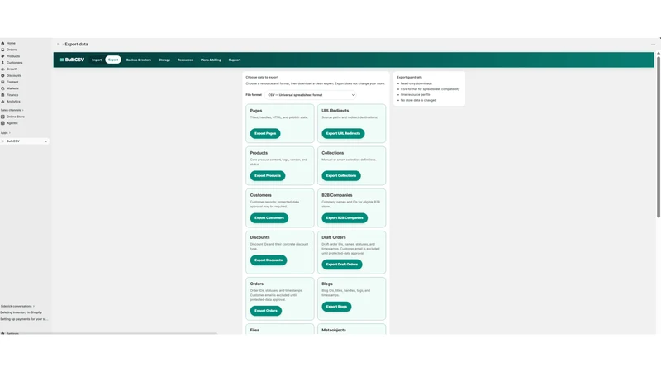Click Export Discounts button
Image resolution: width=661 pixels, height=372 pixels.
(269, 260)
